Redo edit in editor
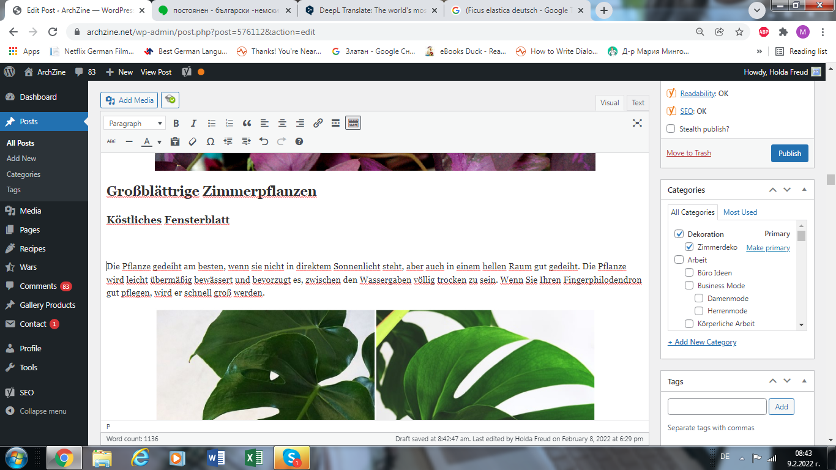836x470 pixels. click(282, 141)
